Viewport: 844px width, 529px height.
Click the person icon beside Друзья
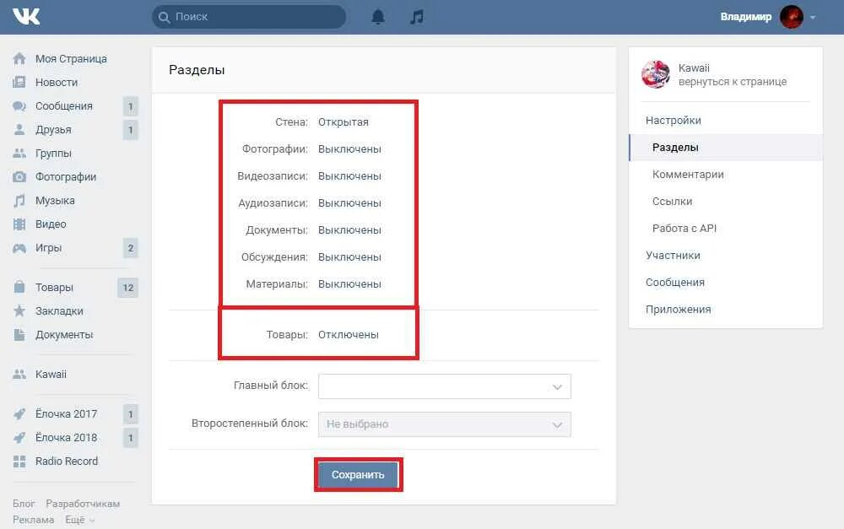click(19, 130)
